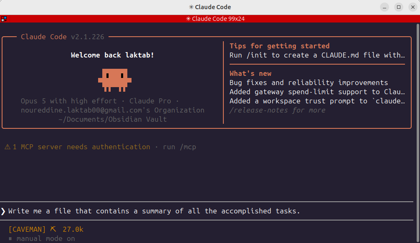
Task: Click the 27.0k token count
Action: click(x=73, y=229)
